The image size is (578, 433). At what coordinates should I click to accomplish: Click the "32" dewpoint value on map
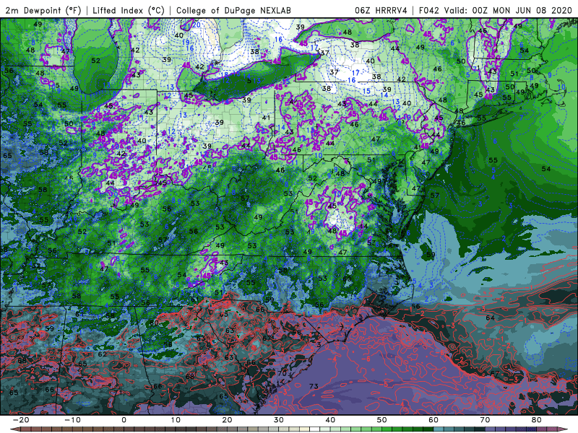(x=36, y=266)
